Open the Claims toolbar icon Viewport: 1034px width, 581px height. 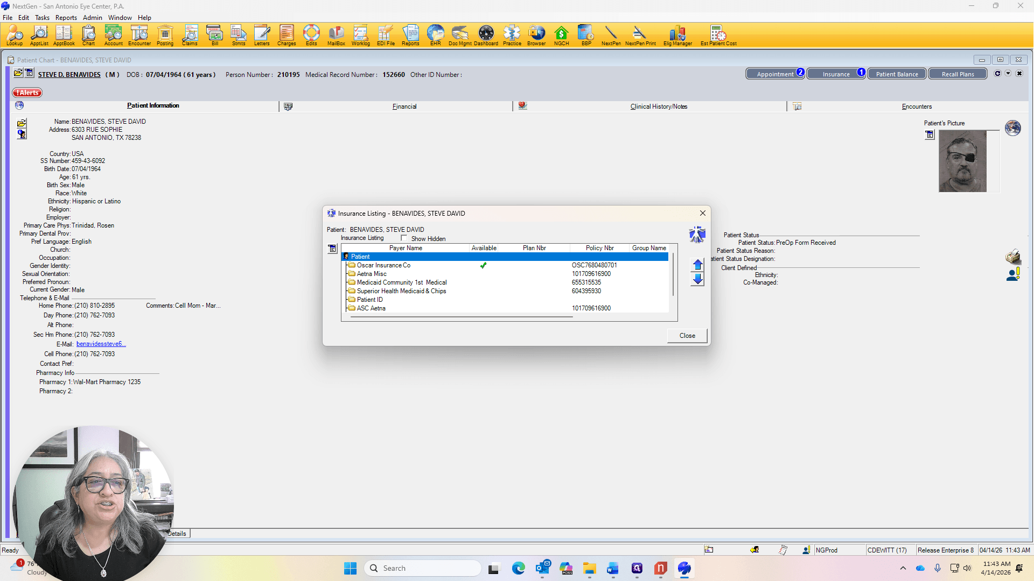(190, 36)
